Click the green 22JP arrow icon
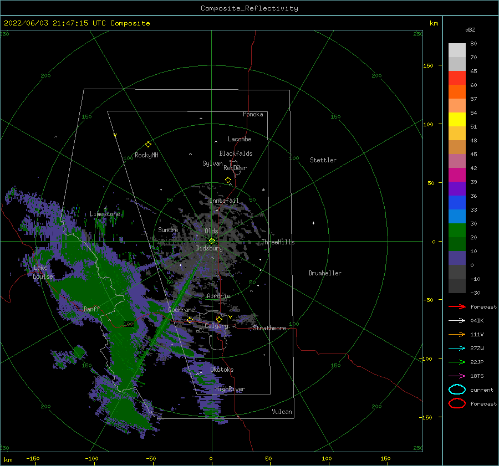 (x=457, y=362)
